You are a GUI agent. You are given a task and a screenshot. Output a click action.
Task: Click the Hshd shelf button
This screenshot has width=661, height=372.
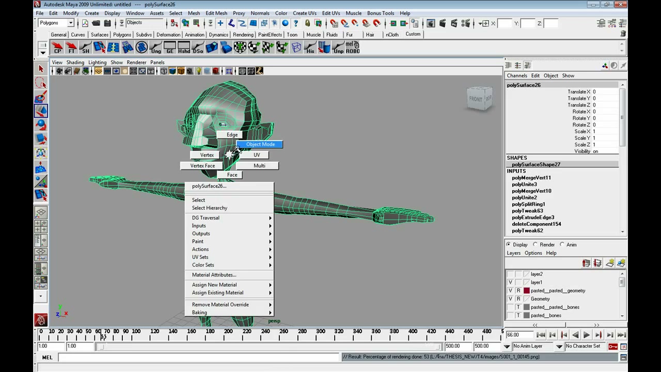tap(183, 48)
